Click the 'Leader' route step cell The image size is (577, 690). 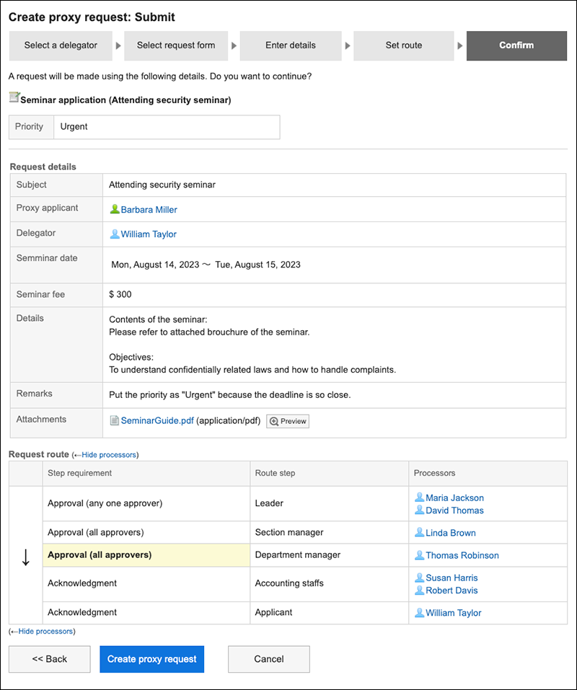pos(329,503)
